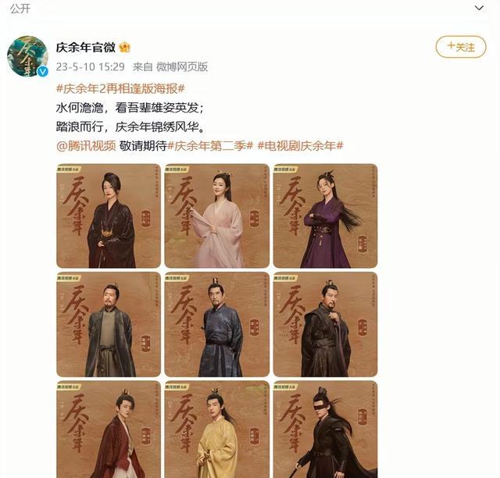Click the 公开 visibility label
Viewport: 500px width, 478px height.
[20, 9]
